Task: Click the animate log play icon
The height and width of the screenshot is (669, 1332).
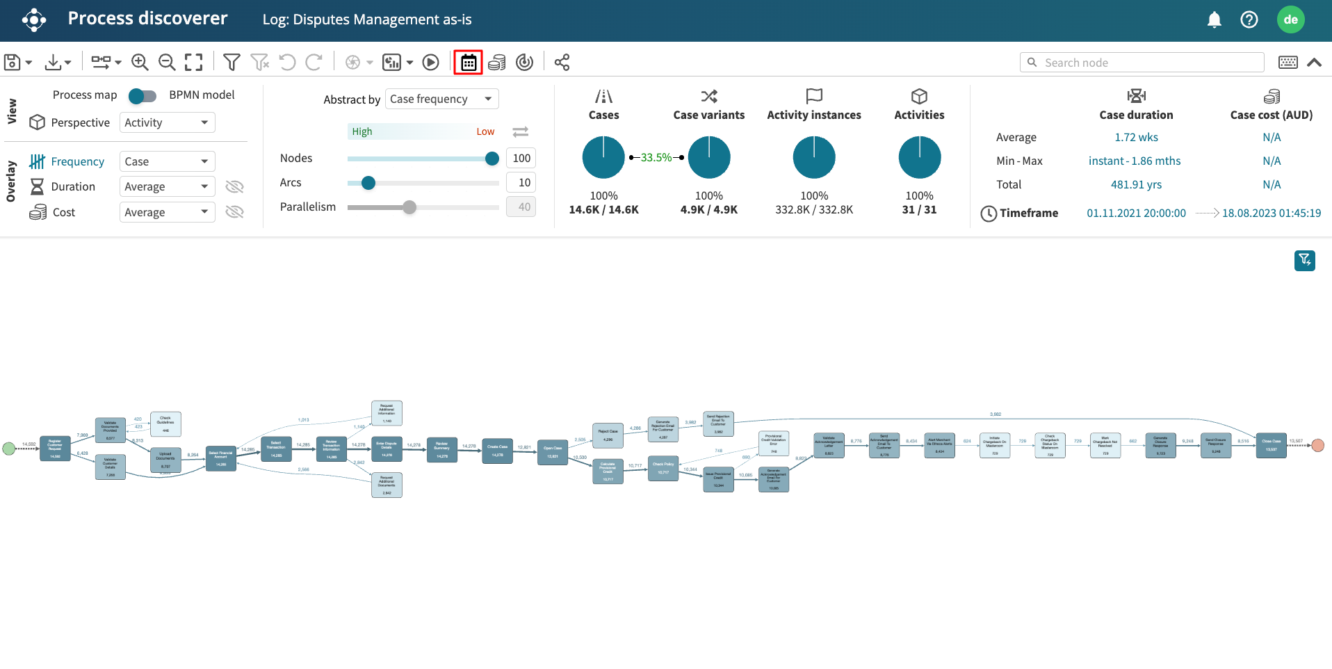Action: 431,63
